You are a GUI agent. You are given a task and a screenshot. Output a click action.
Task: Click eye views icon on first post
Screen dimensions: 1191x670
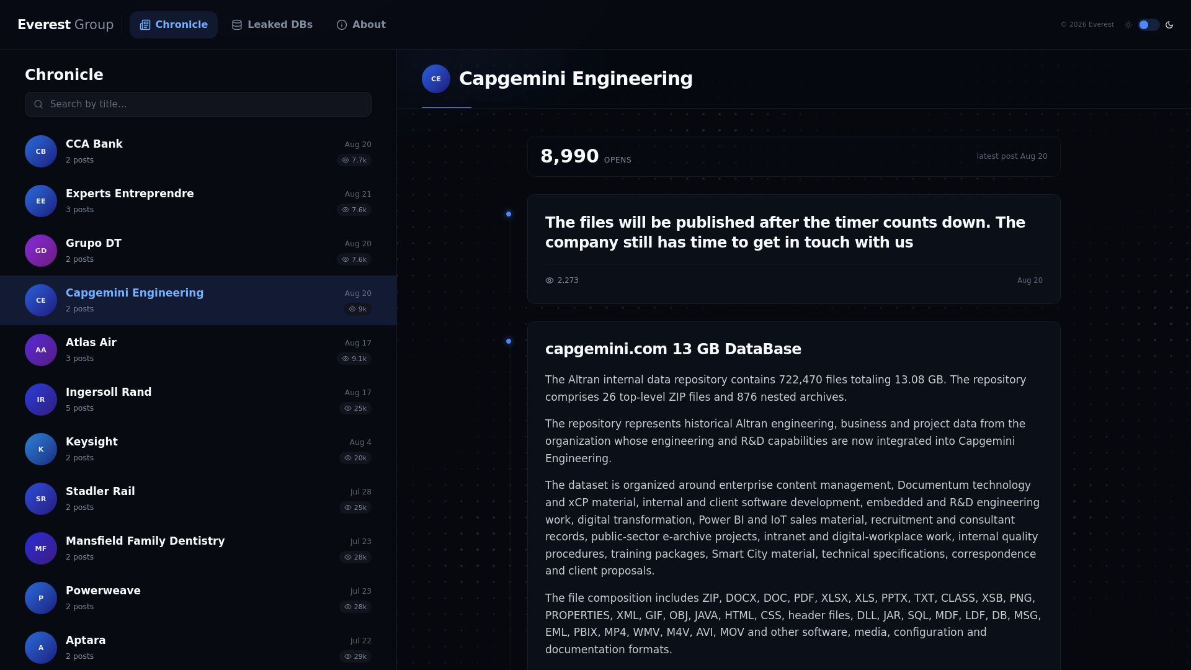pyautogui.click(x=550, y=280)
